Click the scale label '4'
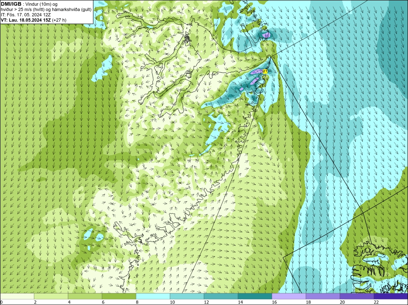Viewport: 408px width, 305px height. [69, 302]
